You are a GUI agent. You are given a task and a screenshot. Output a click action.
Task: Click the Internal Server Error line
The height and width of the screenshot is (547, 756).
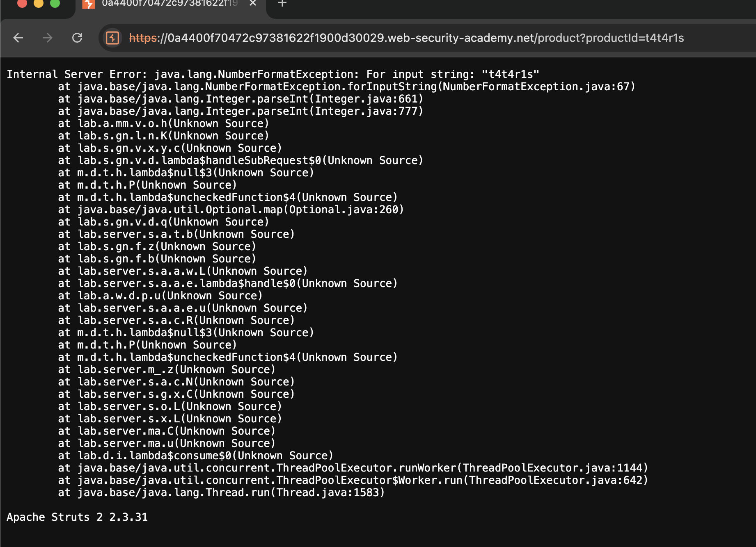(273, 74)
